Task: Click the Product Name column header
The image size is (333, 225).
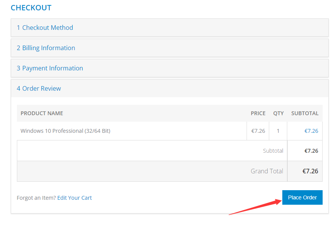Action: [42, 113]
